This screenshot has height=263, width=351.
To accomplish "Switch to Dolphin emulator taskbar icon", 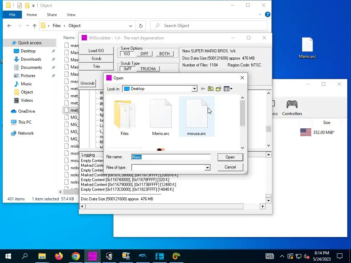I will 143,256.
